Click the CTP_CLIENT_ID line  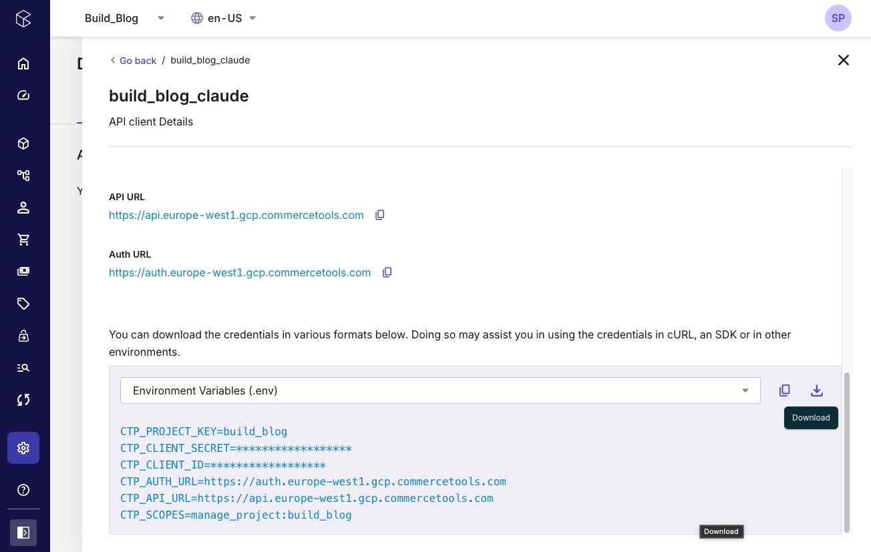point(223,465)
